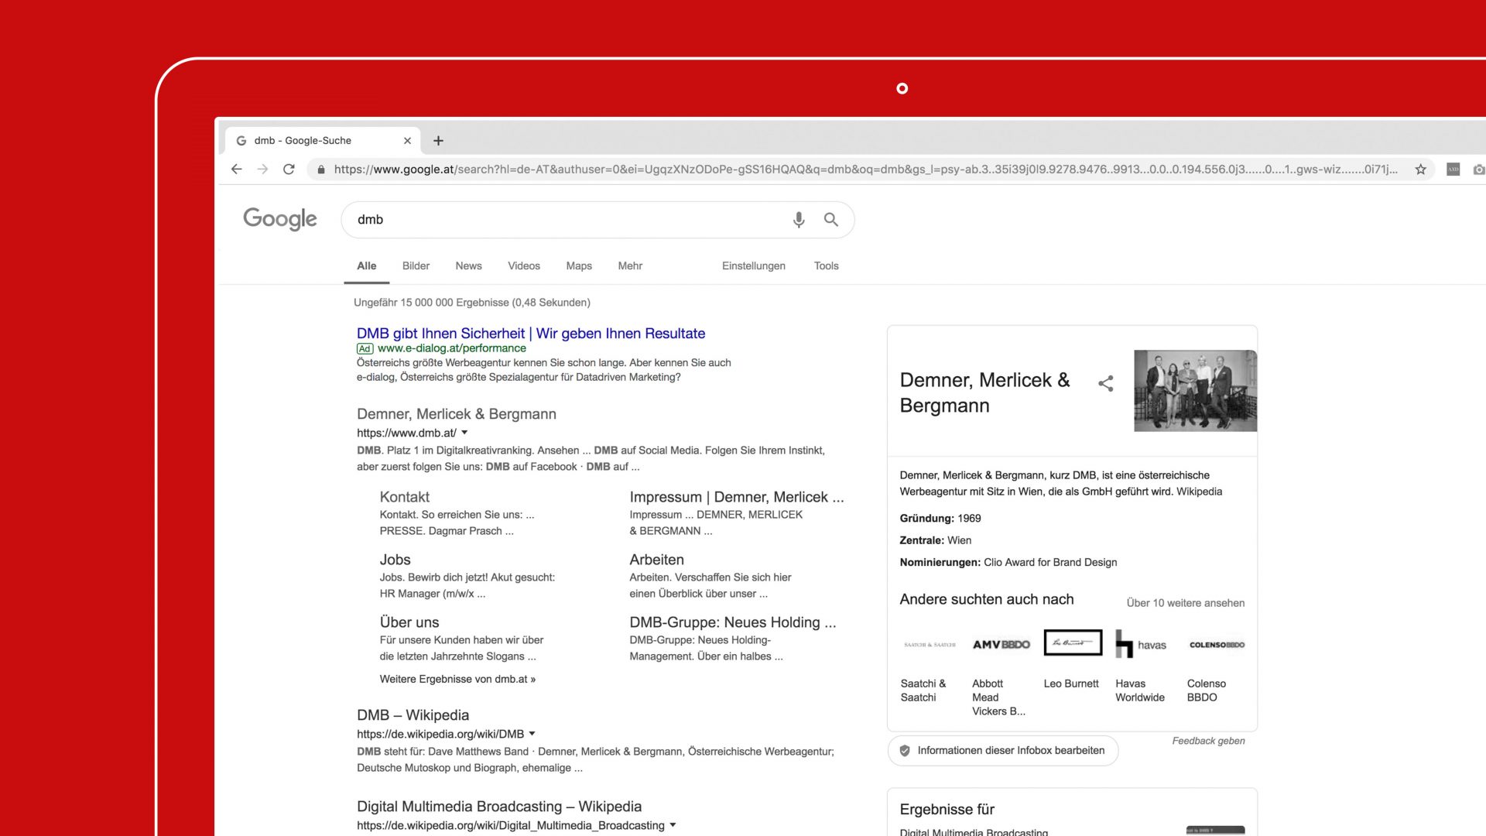
Task: Click the Havas Worldwide label
Action: (x=1140, y=690)
